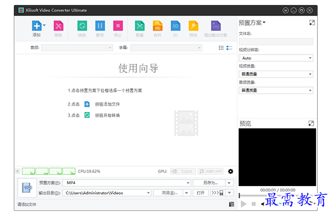This screenshot has width=332, height=217.
Task: Click the '使用向导' wizard heading
Action: click(138, 68)
